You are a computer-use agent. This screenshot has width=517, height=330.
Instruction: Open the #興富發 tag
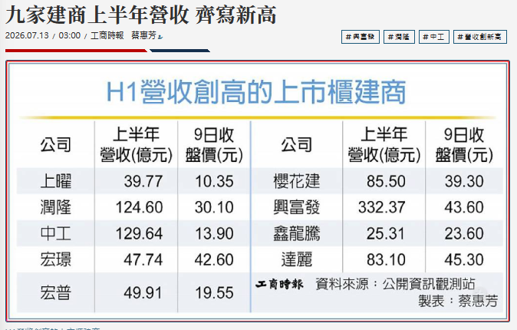[361, 37]
